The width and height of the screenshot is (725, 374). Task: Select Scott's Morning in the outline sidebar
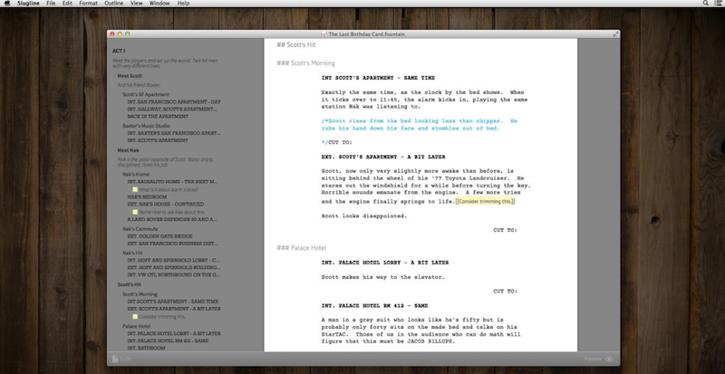140,294
